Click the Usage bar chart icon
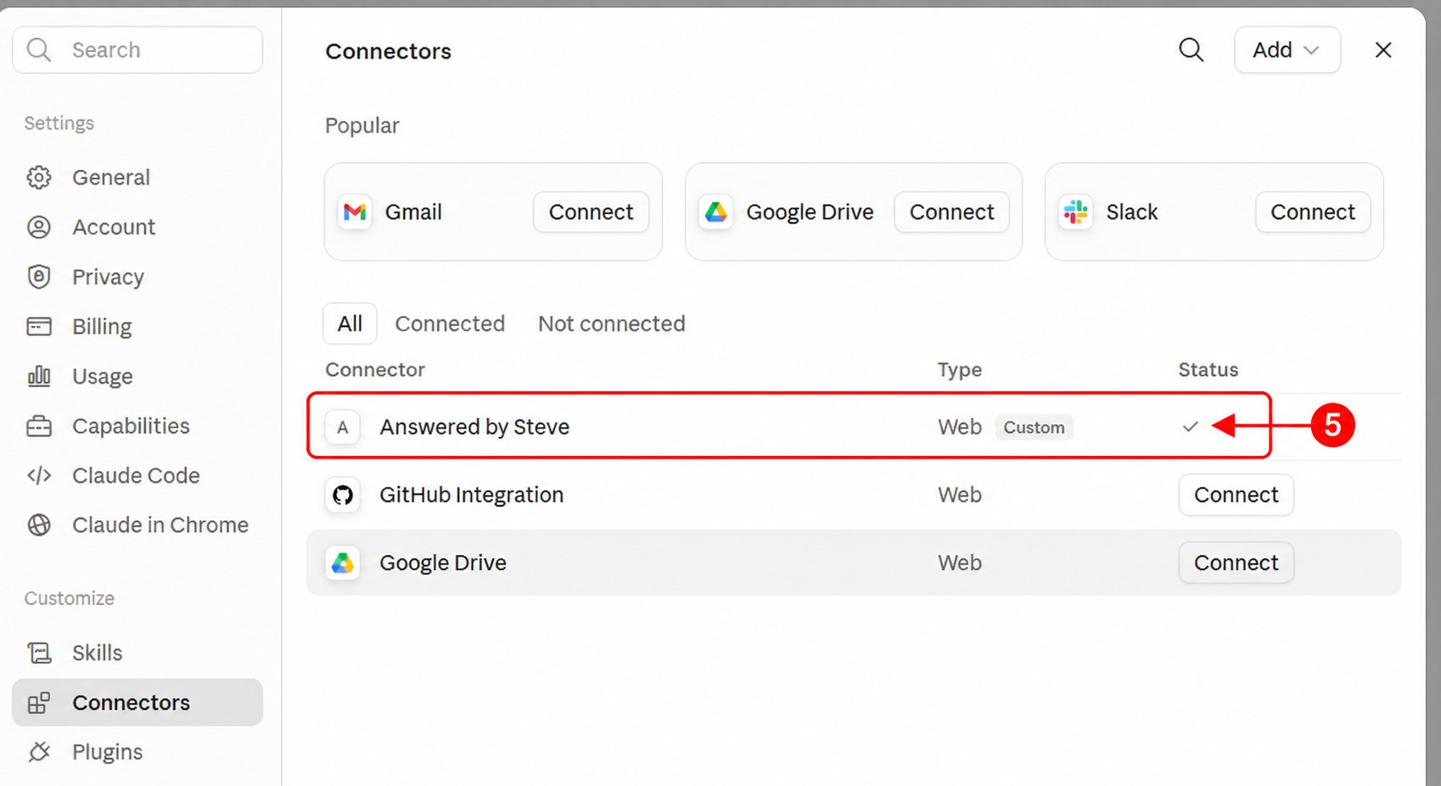The width and height of the screenshot is (1441, 786). (x=39, y=376)
